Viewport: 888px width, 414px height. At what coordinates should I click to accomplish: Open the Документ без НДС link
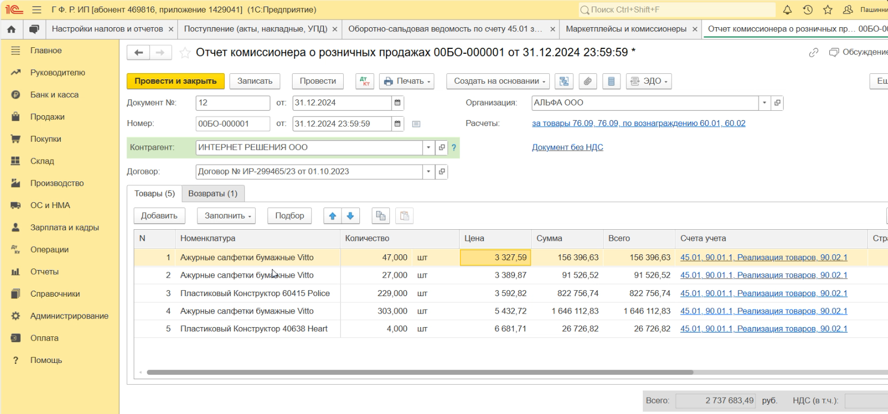coord(567,147)
